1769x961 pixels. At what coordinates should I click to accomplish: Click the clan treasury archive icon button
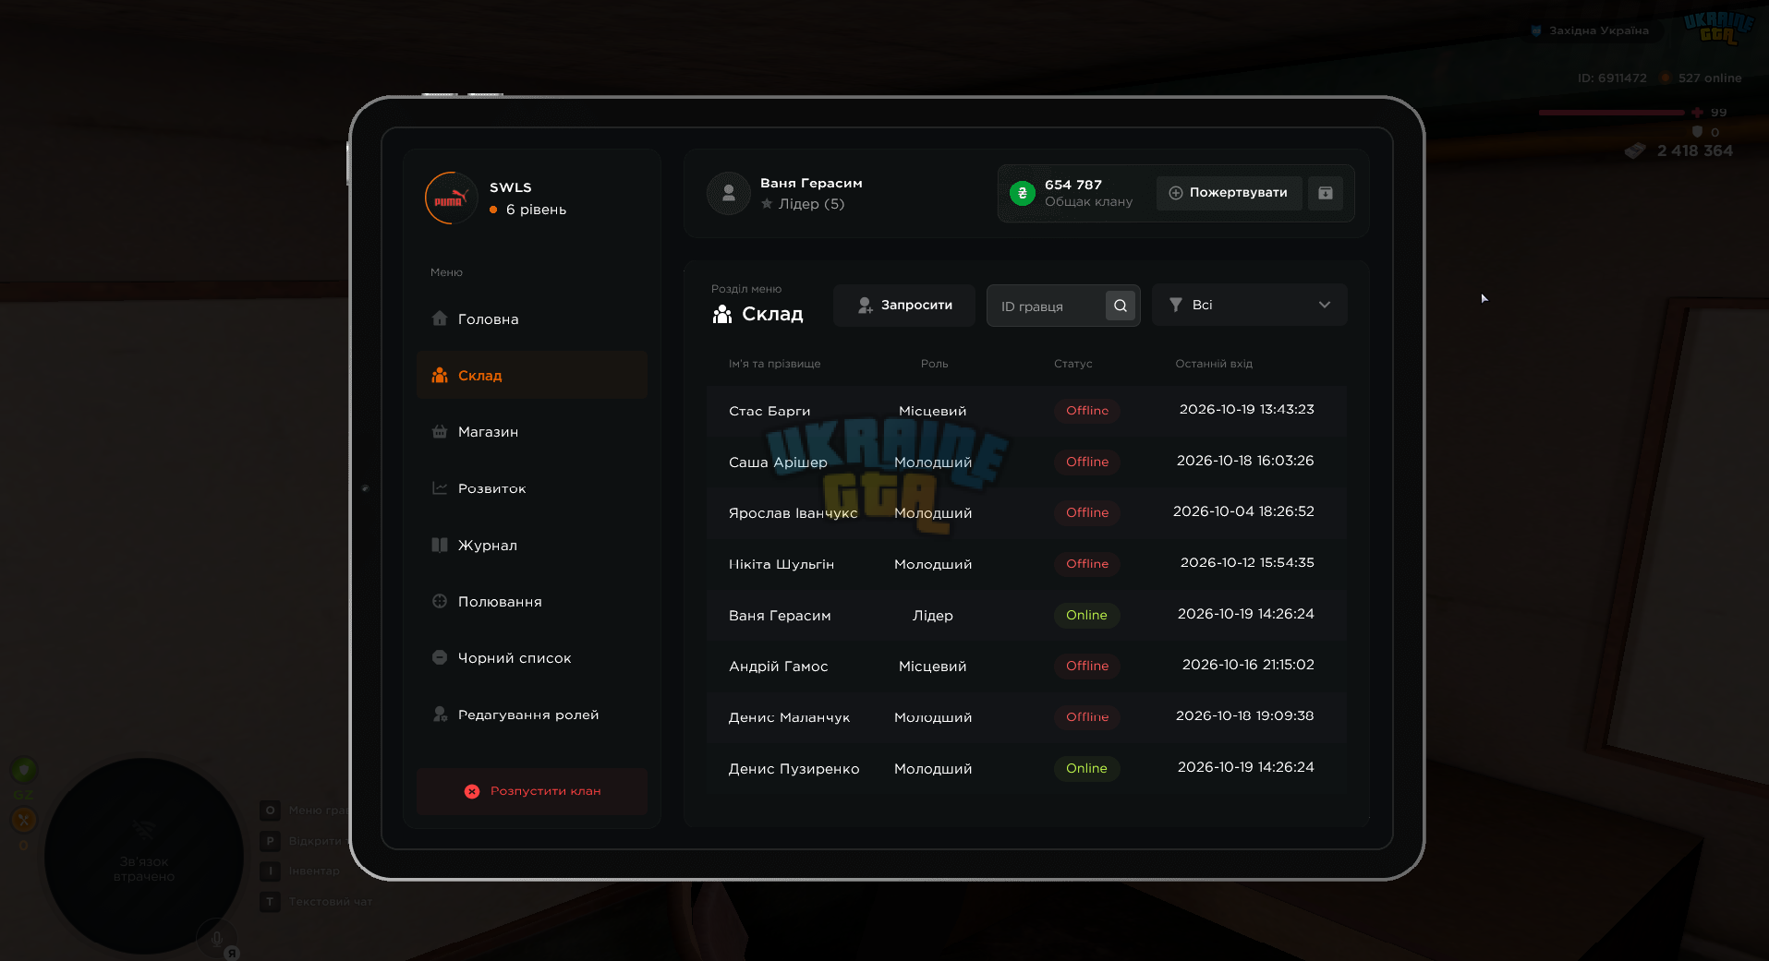(1326, 193)
